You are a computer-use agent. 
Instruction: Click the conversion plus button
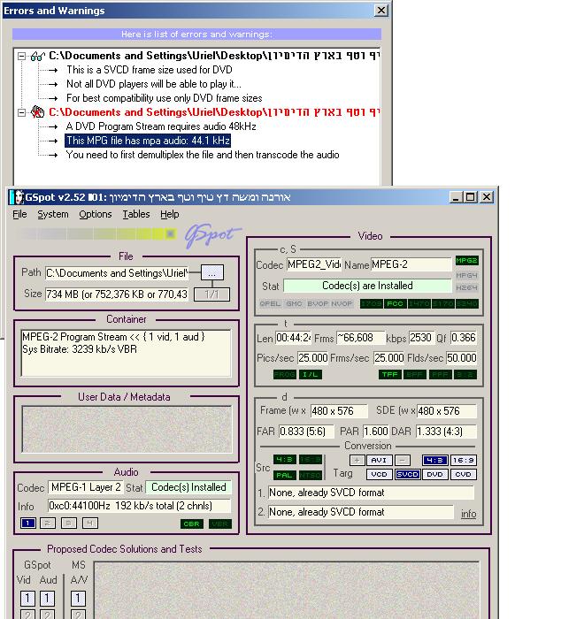tap(357, 460)
